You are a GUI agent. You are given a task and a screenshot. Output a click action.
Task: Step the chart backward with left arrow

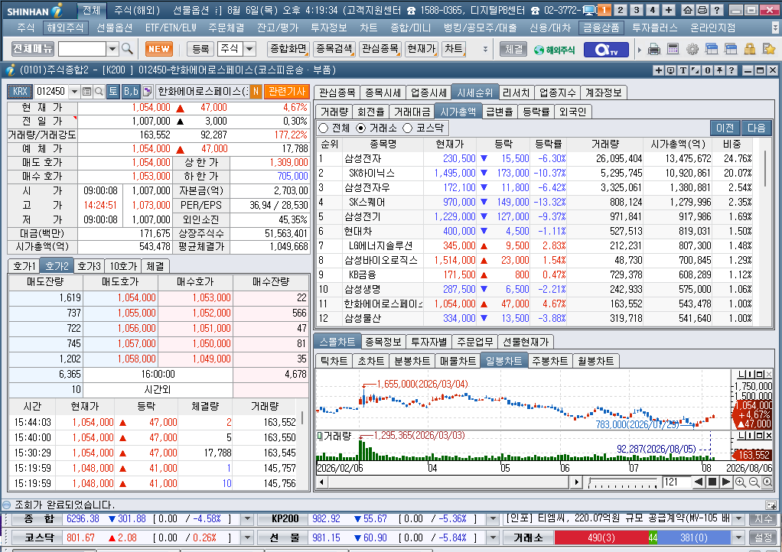coord(699,482)
